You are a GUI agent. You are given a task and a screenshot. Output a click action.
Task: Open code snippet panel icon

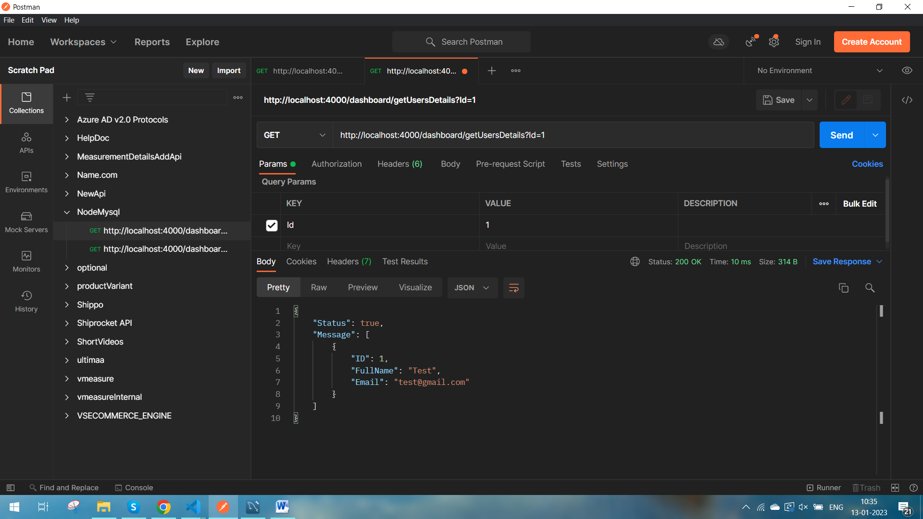click(x=907, y=100)
